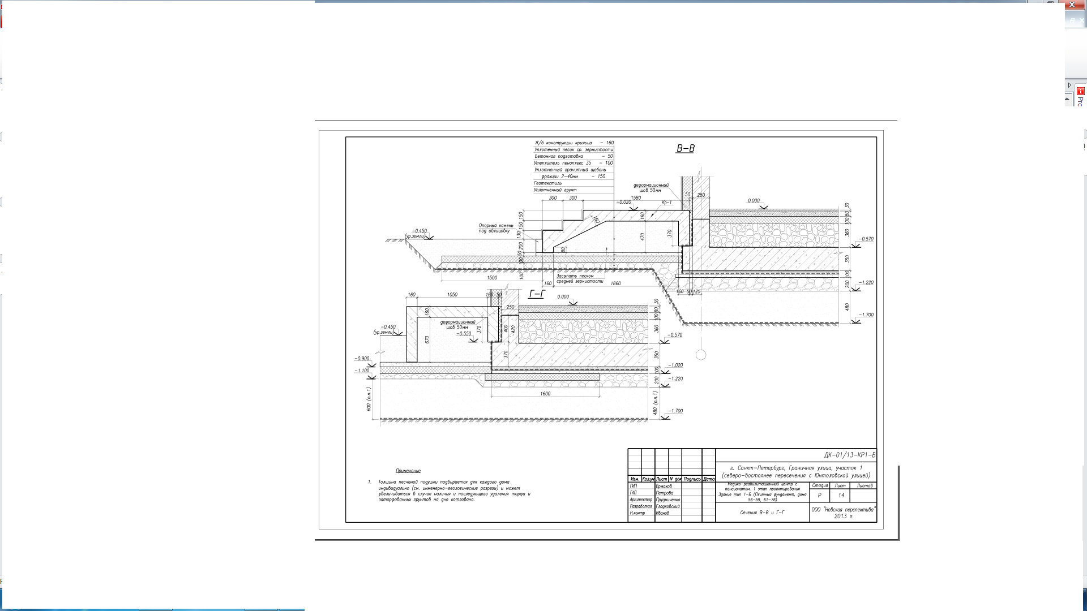
Task: Click the -0.450 ground level mark in section Г-Г
Action: pyautogui.click(x=388, y=327)
